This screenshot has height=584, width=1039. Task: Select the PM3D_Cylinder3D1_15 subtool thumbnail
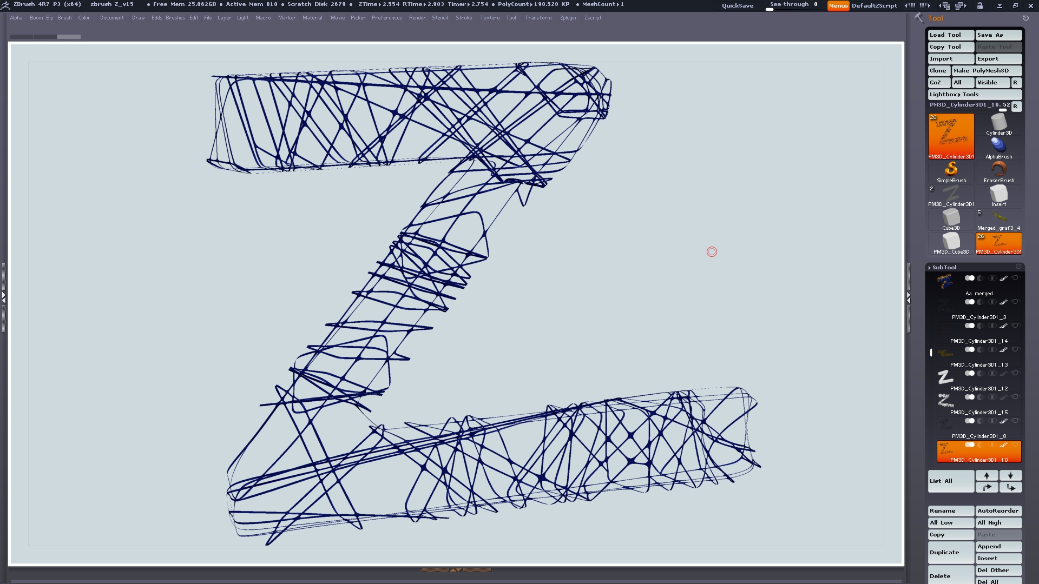945,400
